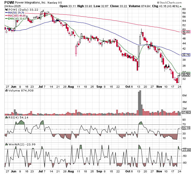Image resolution: width=191 pixels, height=174 pixels.
Task: Click the -23.99 Williams %R value tag
Action: tap(186, 150)
